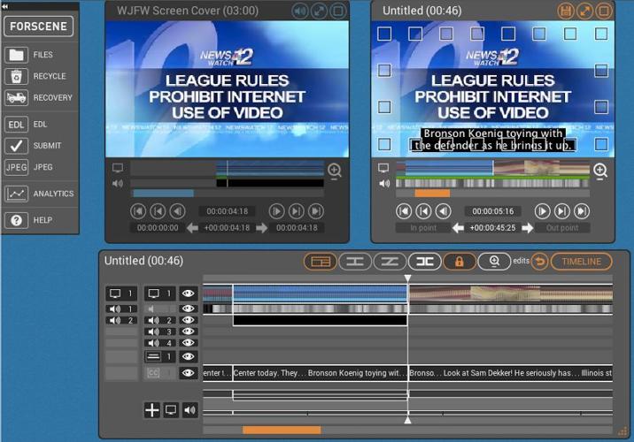Click the JPEG export icon

tap(16, 167)
